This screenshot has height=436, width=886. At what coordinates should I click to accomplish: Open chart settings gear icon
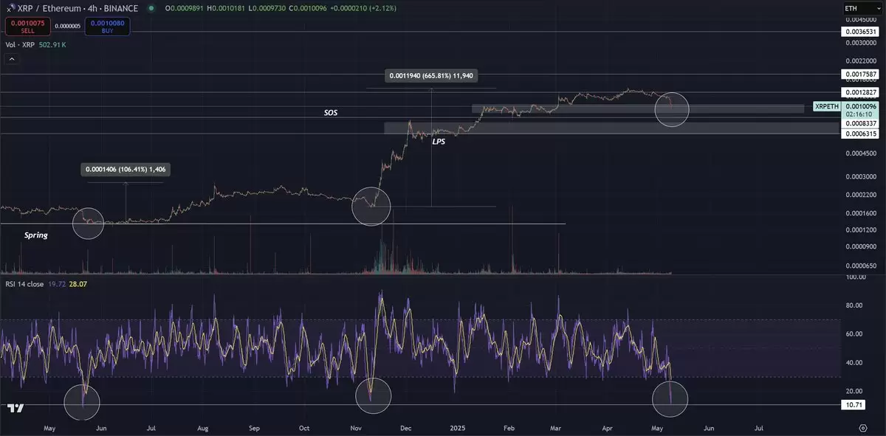(x=862, y=427)
